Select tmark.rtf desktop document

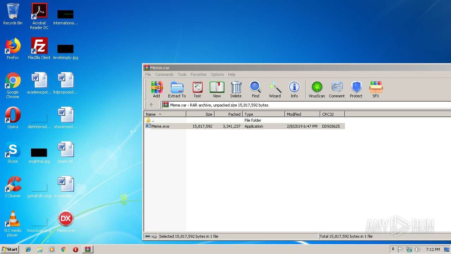point(66,152)
